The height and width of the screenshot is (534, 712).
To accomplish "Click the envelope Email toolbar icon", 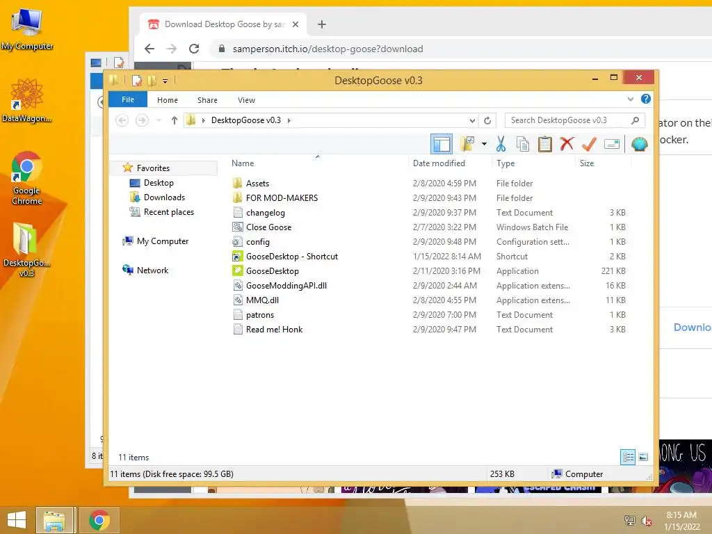I will click(x=612, y=145).
